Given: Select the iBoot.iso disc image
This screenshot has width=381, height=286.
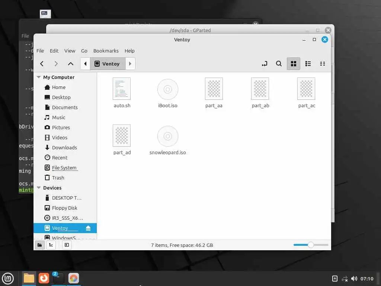Looking at the screenshot, I should [x=168, y=93].
